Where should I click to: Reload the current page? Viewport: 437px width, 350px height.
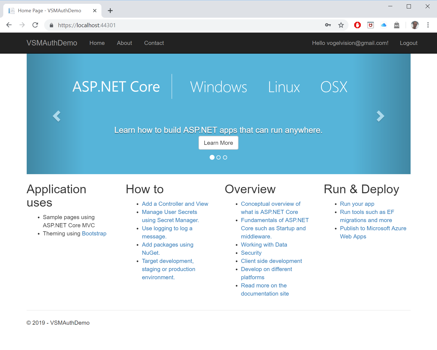tap(35, 25)
